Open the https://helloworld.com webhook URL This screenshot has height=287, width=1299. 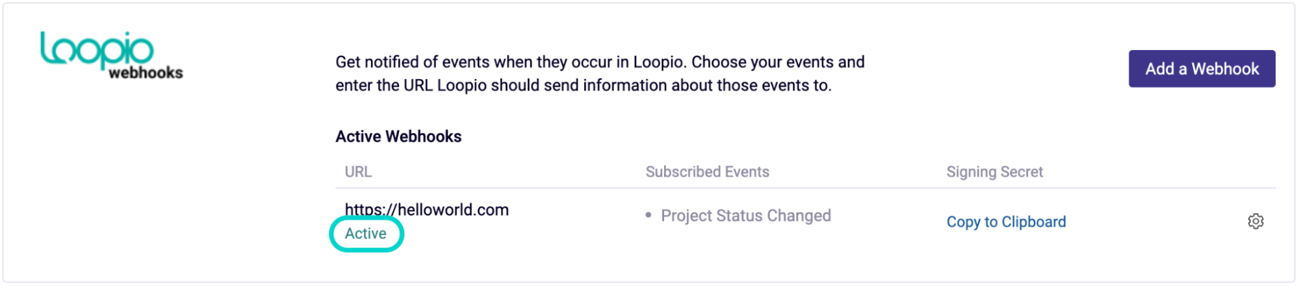point(426,210)
